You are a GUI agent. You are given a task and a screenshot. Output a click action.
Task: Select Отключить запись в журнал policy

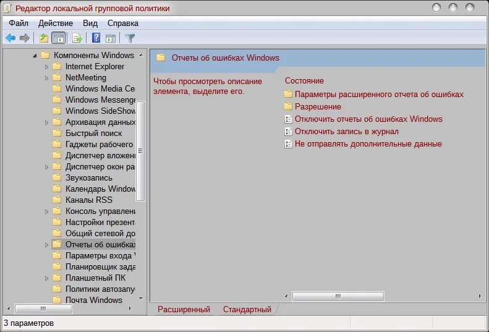click(x=346, y=132)
